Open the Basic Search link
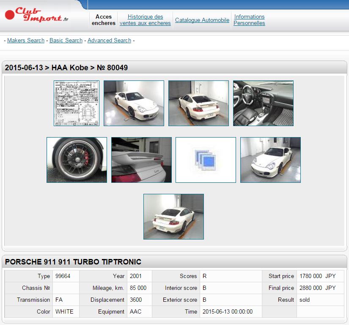The width and height of the screenshot is (349, 325). coord(66,40)
